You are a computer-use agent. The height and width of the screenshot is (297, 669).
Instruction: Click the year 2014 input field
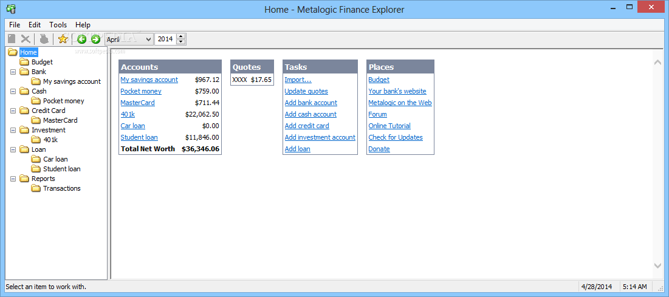pyautogui.click(x=165, y=39)
